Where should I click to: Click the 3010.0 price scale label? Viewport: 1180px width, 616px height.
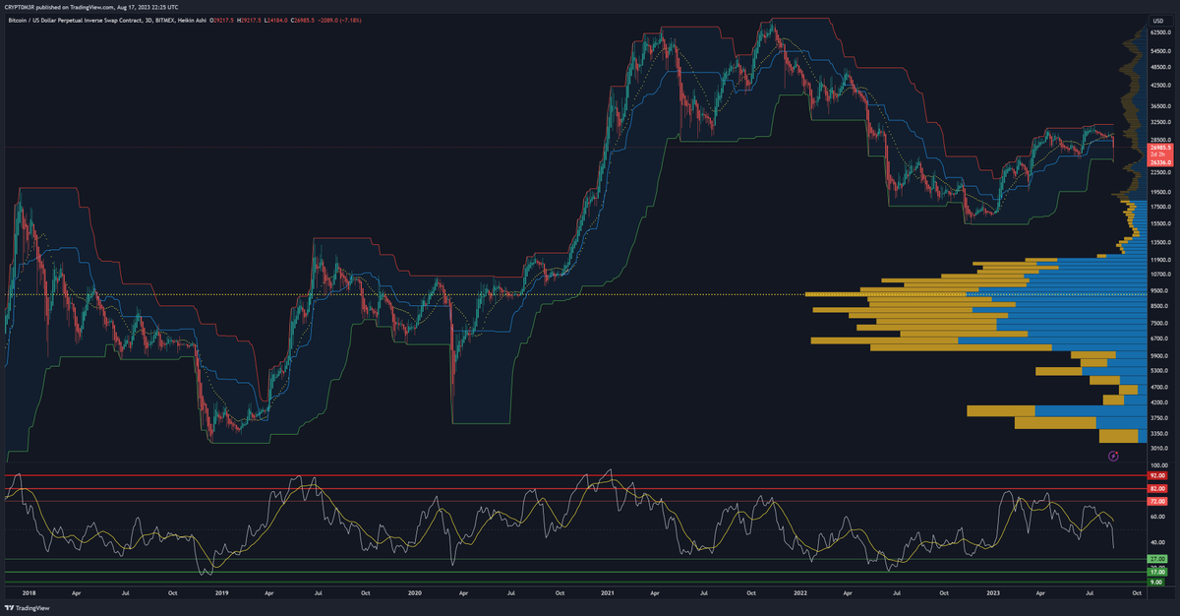coord(1159,446)
